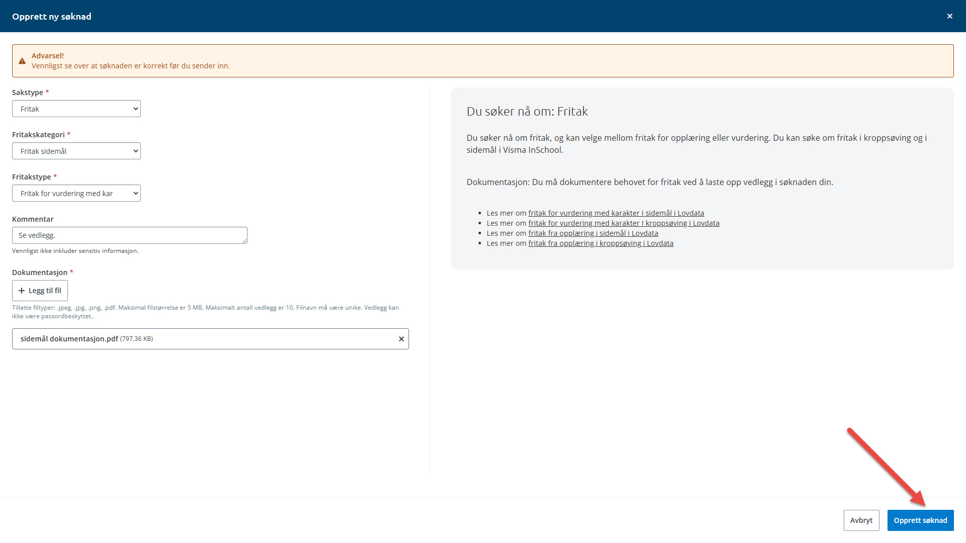This screenshot has width=966, height=543.
Task: Click the Dokumentasjon field label
Action: [40, 273]
